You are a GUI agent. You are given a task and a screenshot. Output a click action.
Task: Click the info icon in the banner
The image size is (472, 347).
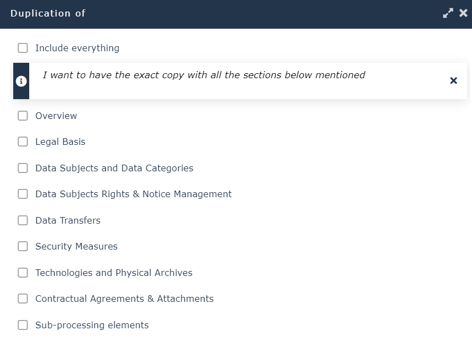(21, 81)
